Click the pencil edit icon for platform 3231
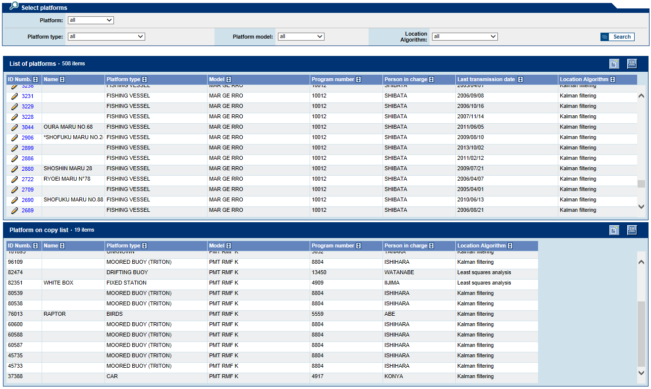This screenshot has width=651, height=389. click(14, 96)
